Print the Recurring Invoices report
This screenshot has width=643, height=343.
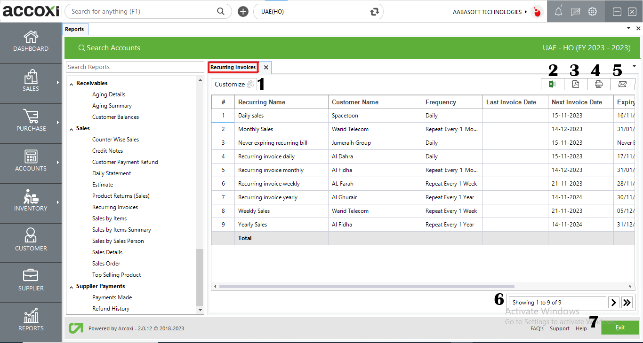click(598, 84)
